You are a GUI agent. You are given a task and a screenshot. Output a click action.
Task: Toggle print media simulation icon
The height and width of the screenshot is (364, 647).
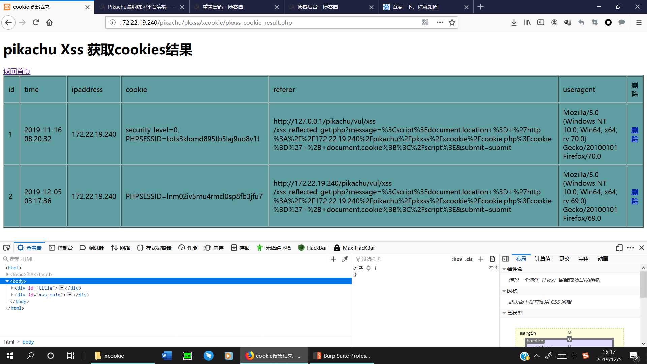point(492,259)
